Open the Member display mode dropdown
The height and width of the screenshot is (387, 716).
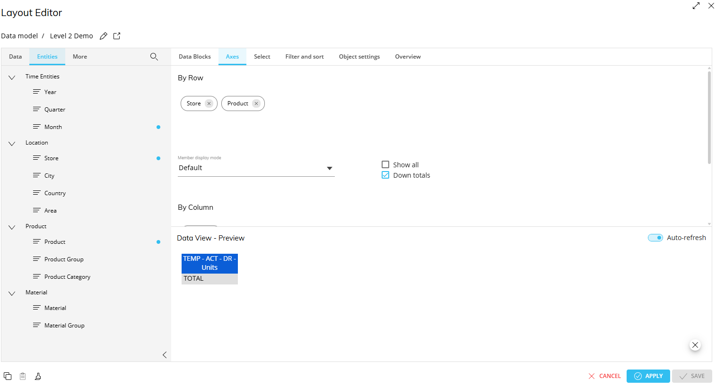[256, 168]
